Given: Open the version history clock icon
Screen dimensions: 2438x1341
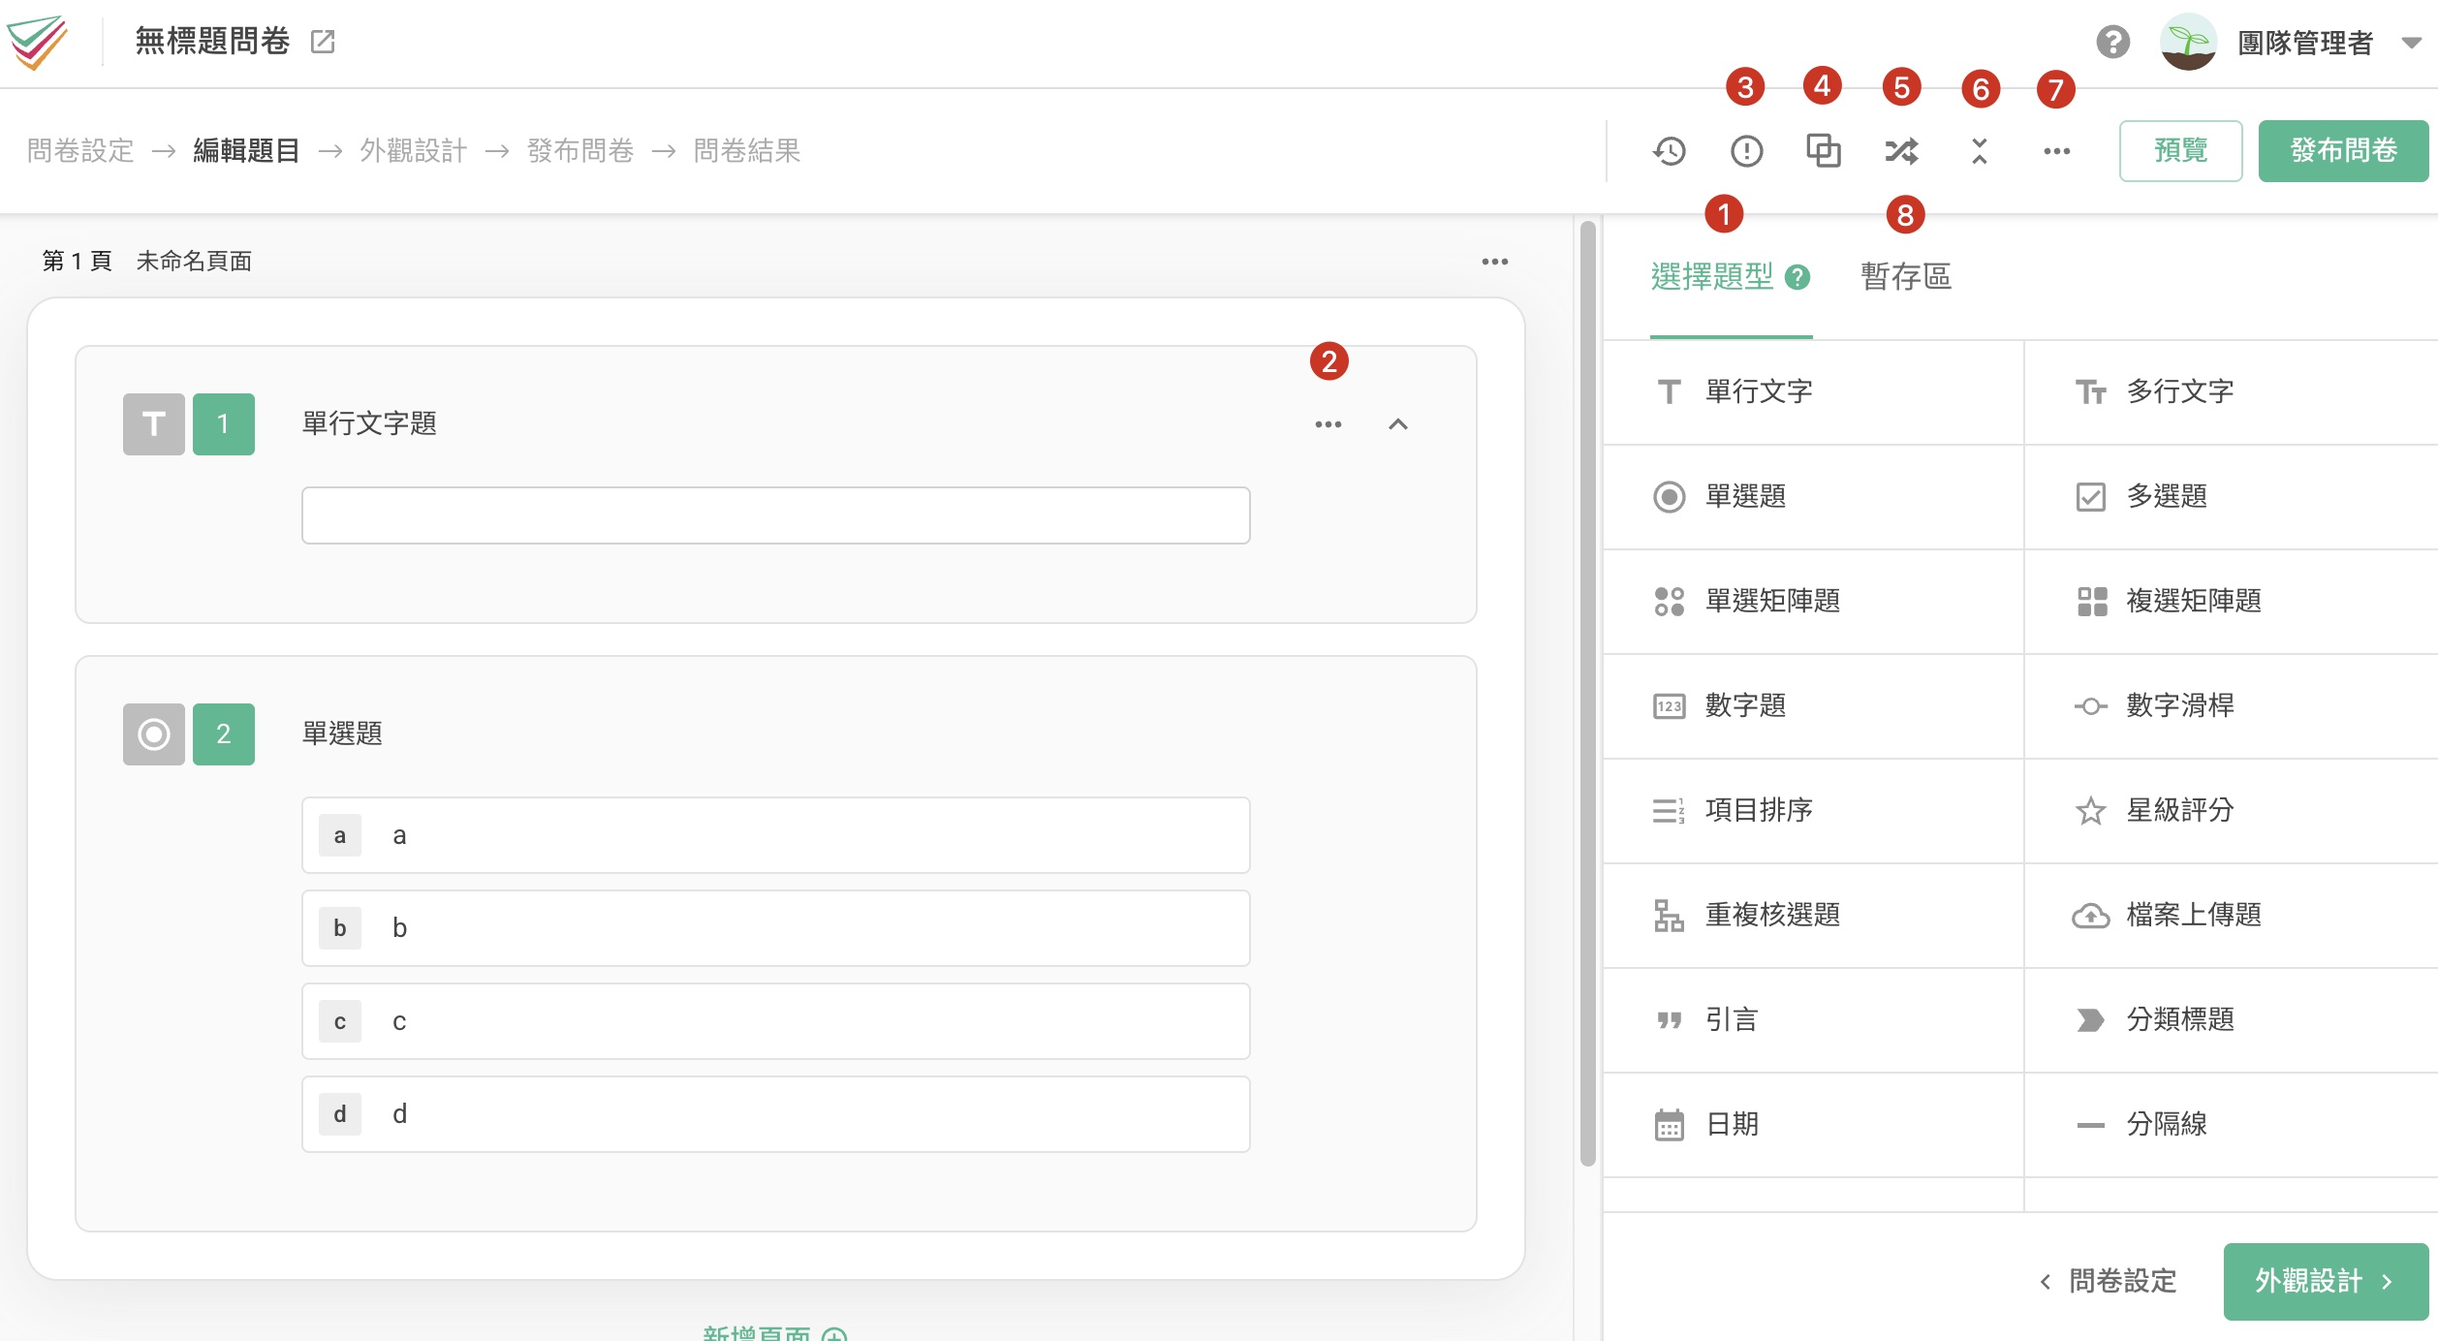Looking at the screenshot, I should pyautogui.click(x=1669, y=151).
